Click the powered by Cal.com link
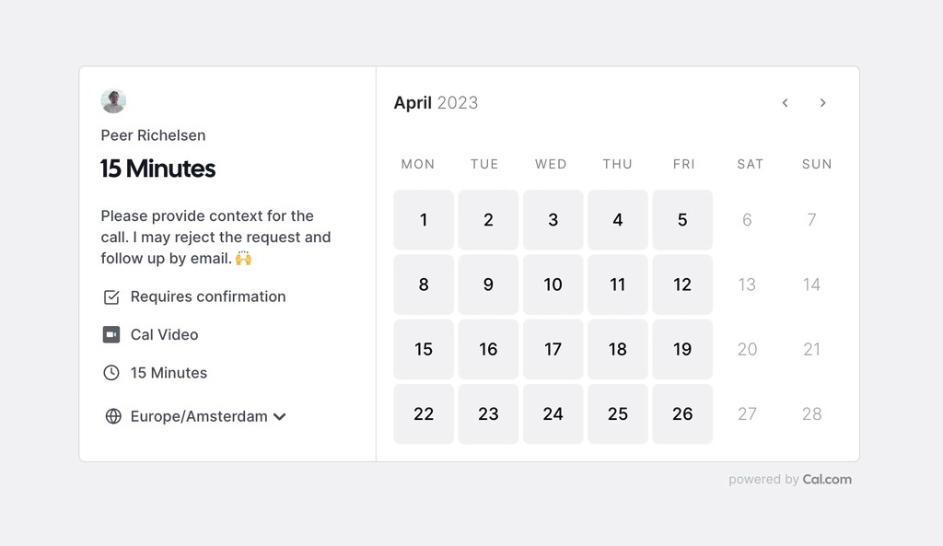Image resolution: width=943 pixels, height=546 pixels. [x=790, y=479]
